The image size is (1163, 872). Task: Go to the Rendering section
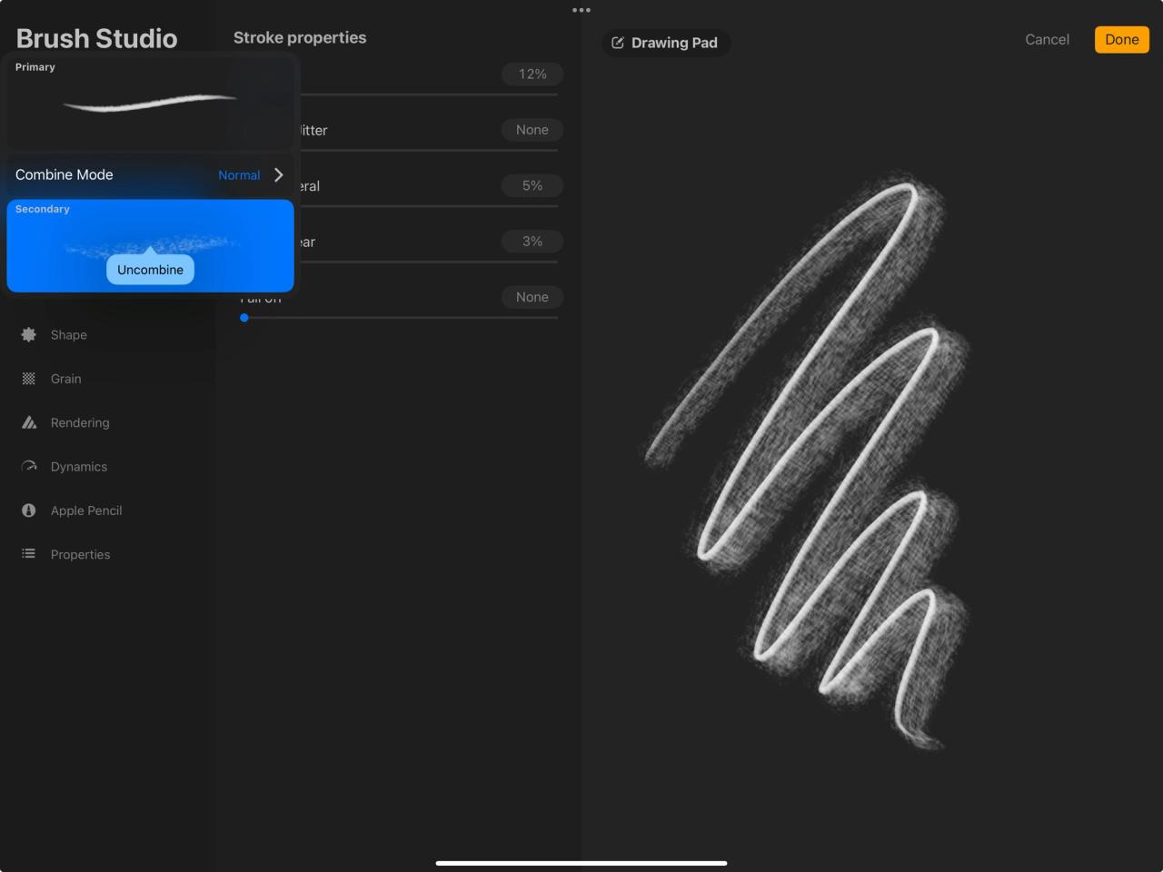[x=80, y=422]
